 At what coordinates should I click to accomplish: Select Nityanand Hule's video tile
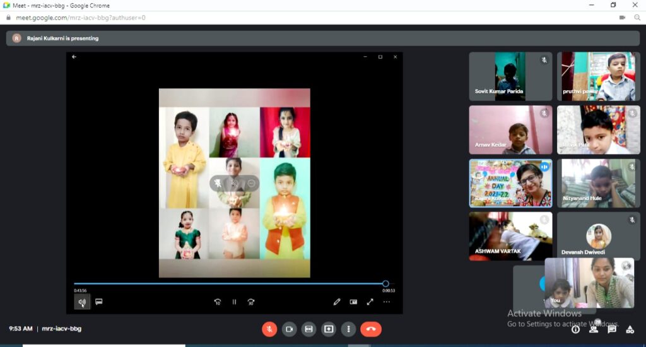[x=599, y=183]
